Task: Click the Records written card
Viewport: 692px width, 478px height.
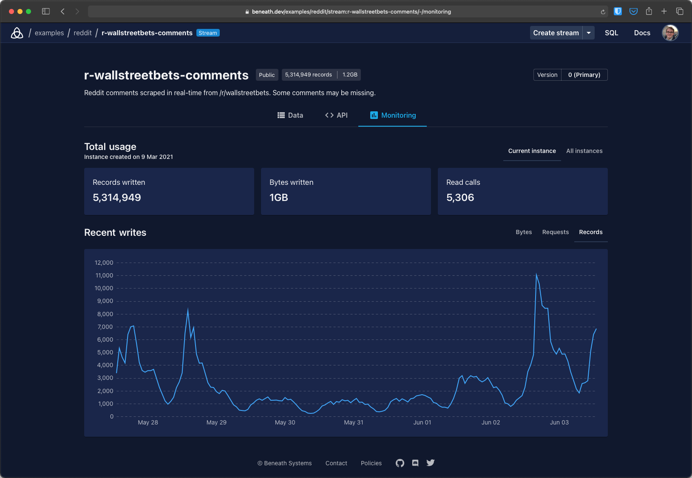Action: [169, 191]
